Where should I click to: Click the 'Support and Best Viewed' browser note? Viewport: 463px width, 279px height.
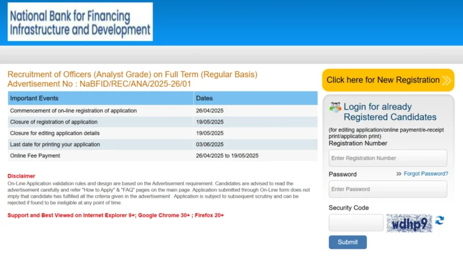116,215
